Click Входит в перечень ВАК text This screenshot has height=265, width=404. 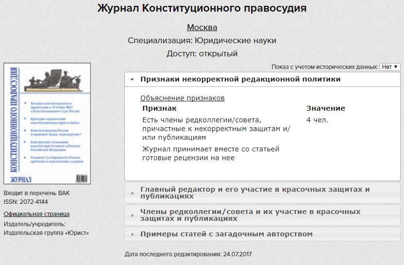(36, 193)
